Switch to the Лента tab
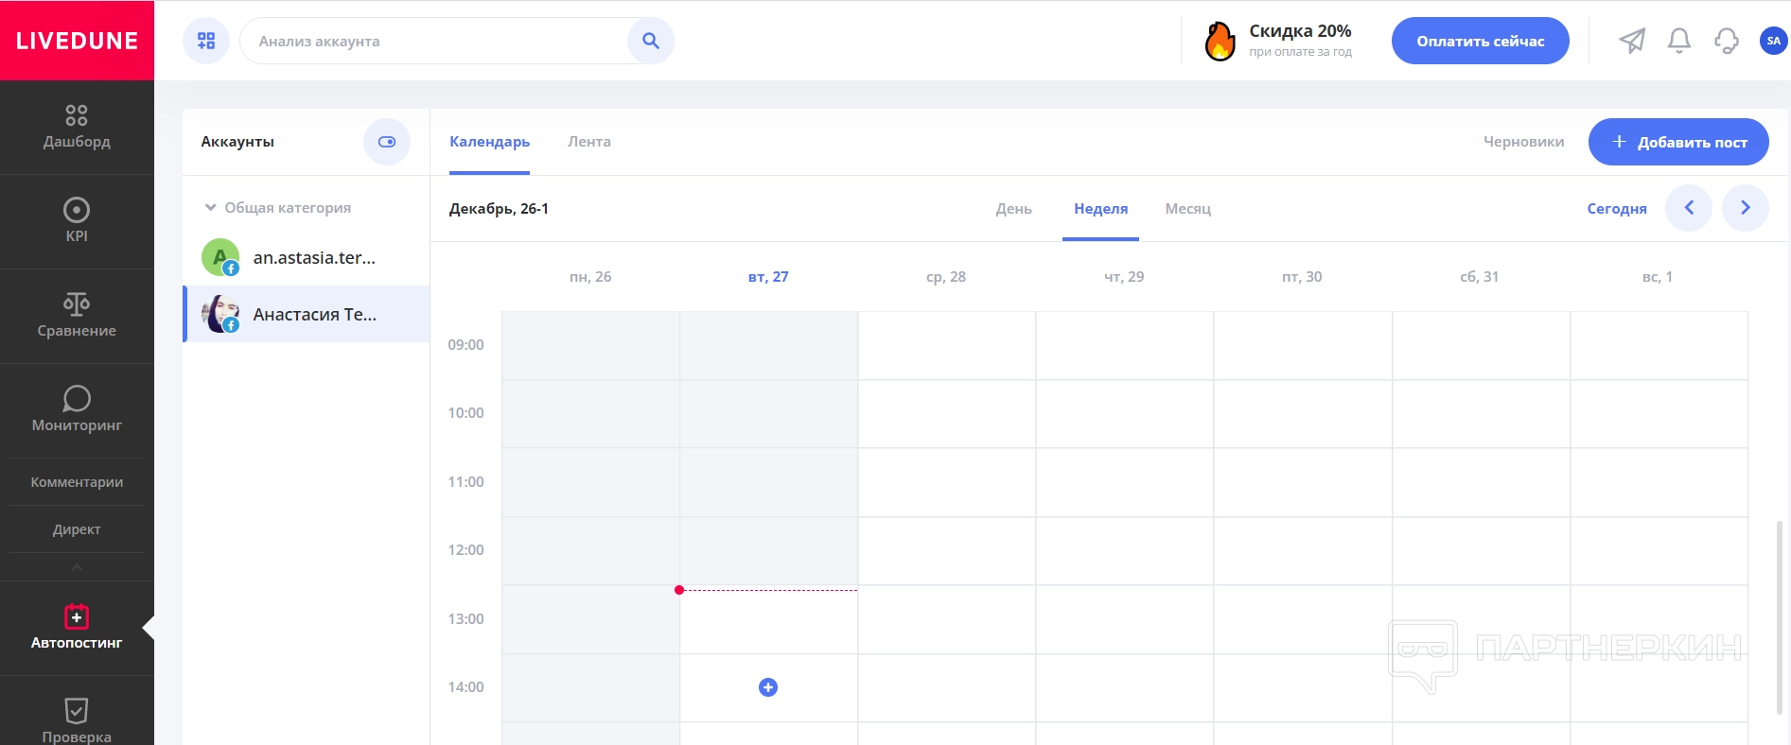The width and height of the screenshot is (1791, 745). point(588,142)
